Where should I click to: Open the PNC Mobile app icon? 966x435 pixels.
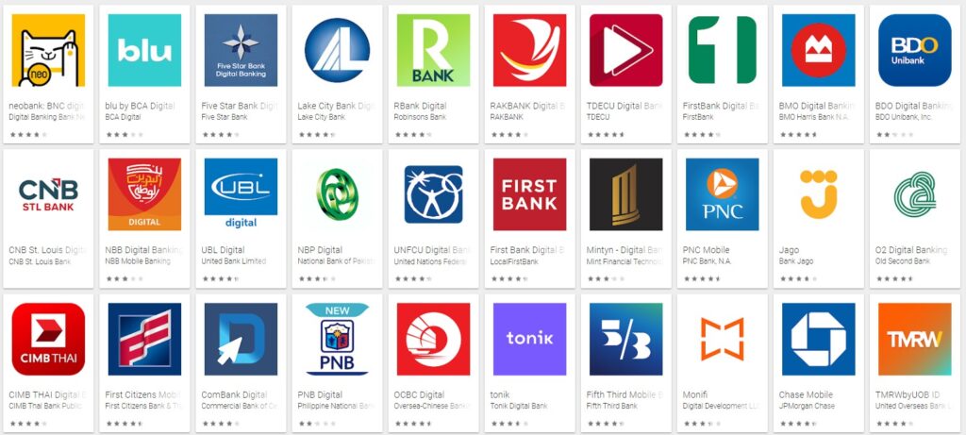click(722, 194)
